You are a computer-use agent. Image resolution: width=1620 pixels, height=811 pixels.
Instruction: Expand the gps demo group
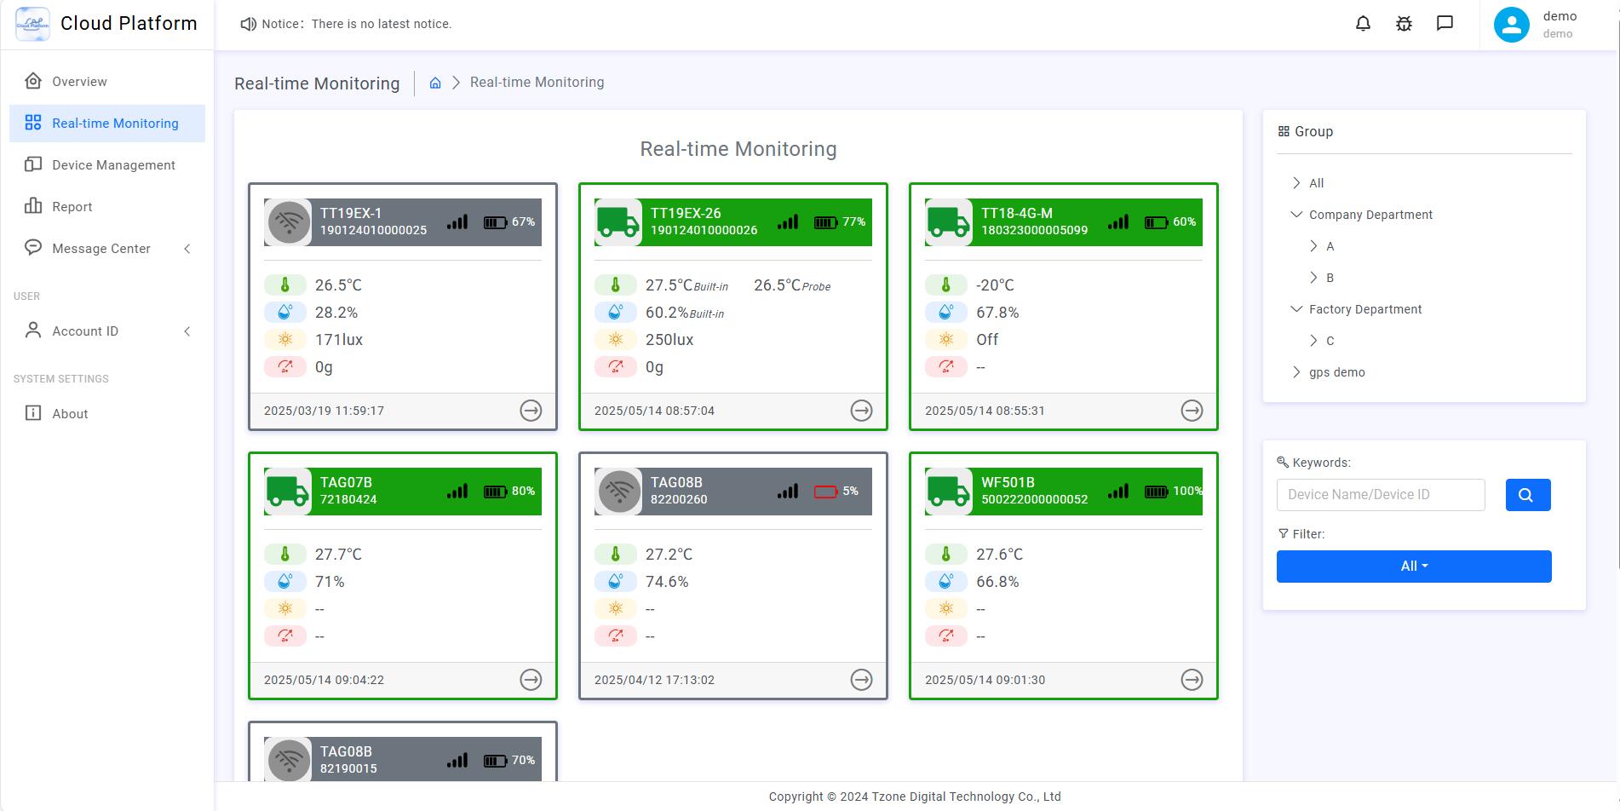point(1296,372)
